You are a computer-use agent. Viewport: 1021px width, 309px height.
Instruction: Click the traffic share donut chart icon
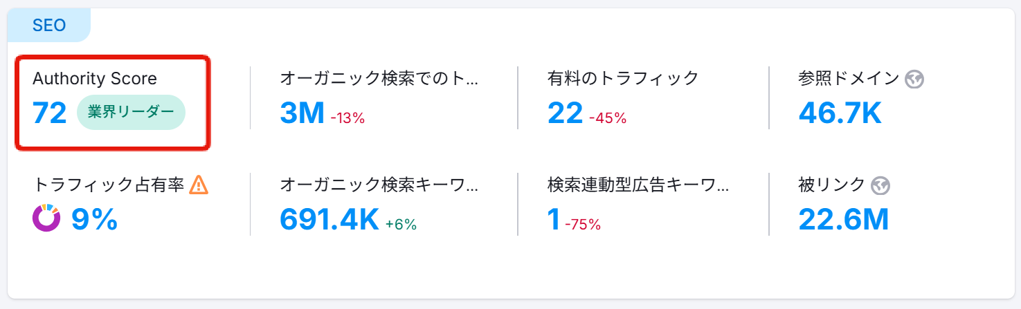coord(46,218)
